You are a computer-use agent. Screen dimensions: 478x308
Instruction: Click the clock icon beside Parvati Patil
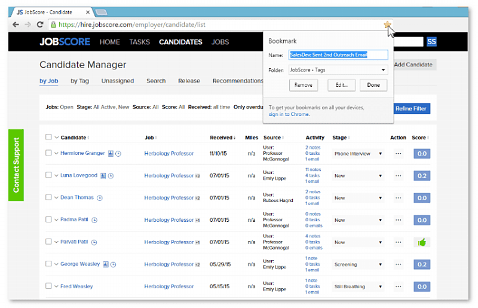(x=94, y=242)
